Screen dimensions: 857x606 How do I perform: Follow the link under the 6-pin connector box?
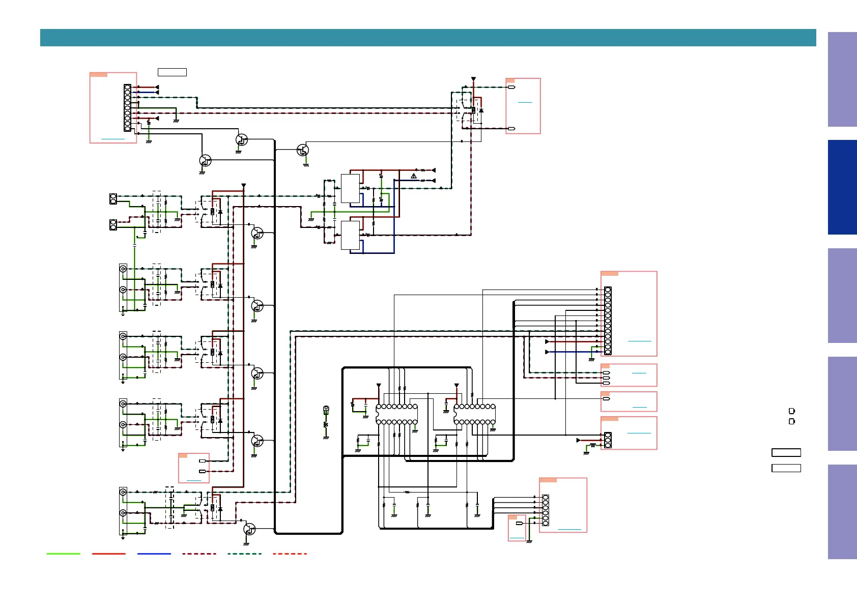(569, 530)
